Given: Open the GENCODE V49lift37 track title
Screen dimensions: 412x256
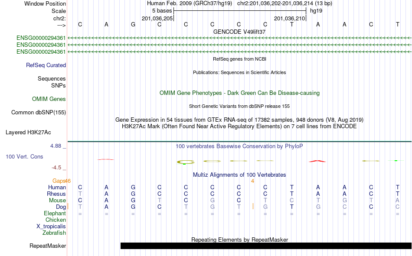Looking at the screenshot, I should [239, 32].
